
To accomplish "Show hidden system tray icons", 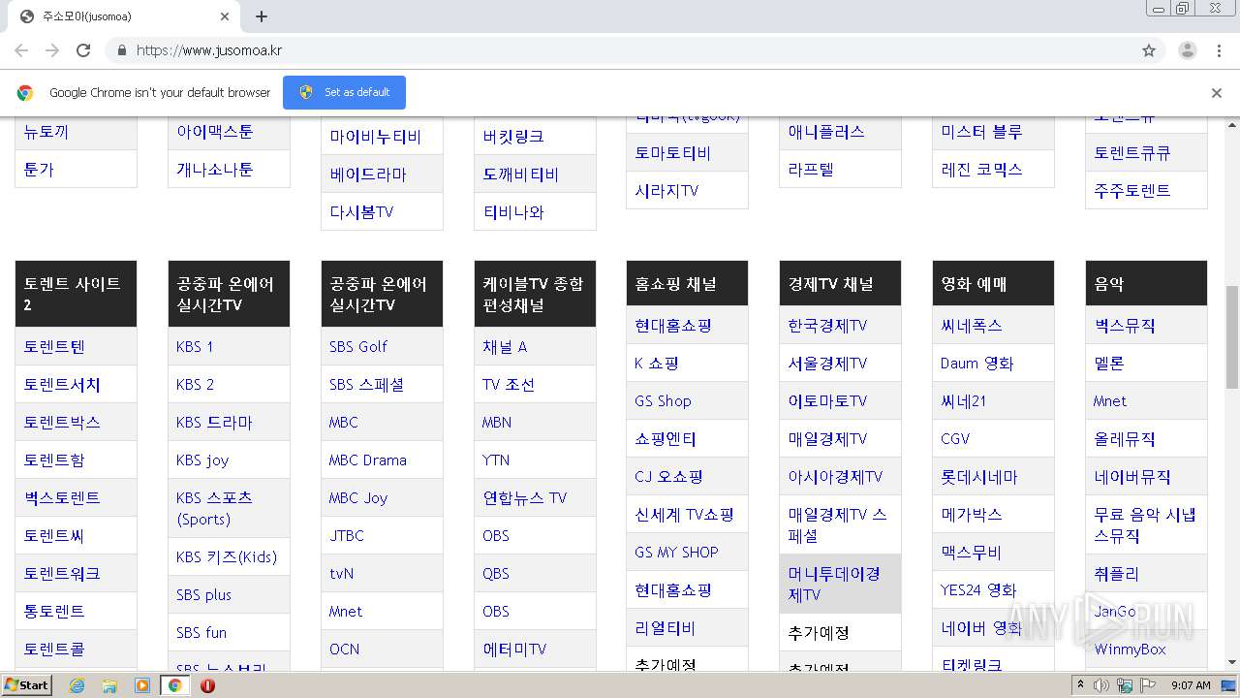I will [1080, 685].
